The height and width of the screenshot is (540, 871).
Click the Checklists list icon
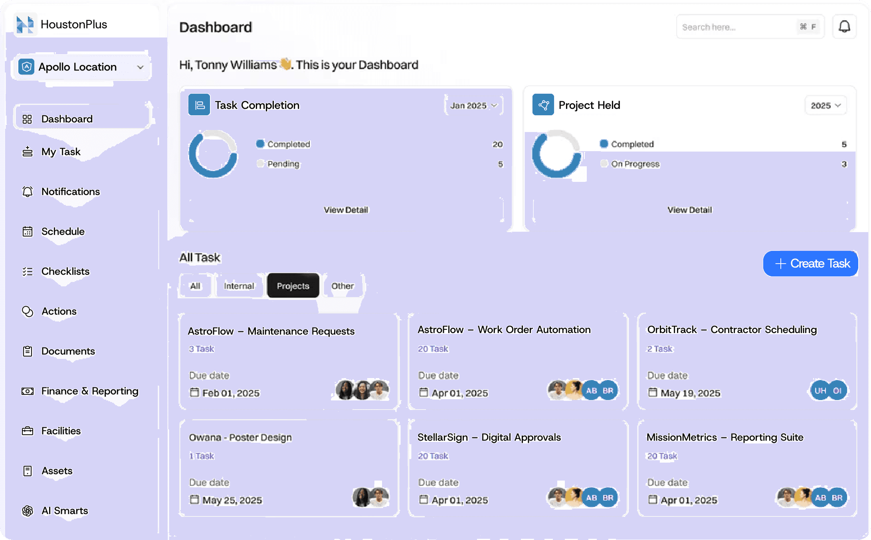pos(27,271)
